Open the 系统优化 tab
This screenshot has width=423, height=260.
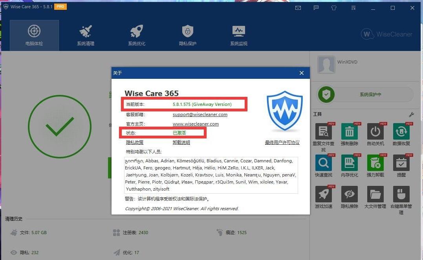[137, 35]
